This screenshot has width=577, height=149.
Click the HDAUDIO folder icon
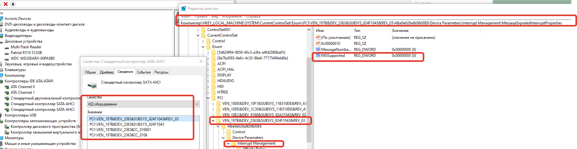point(214,81)
